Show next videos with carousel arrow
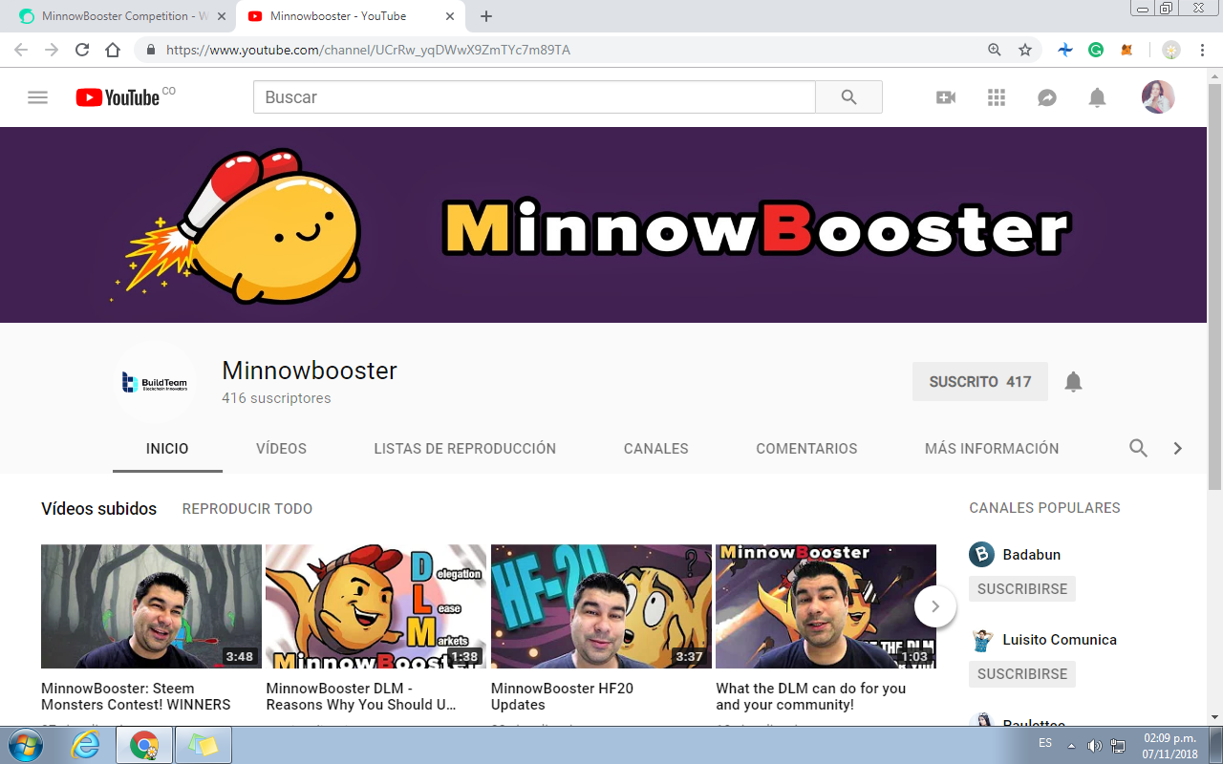1223x764 pixels. 935,606
